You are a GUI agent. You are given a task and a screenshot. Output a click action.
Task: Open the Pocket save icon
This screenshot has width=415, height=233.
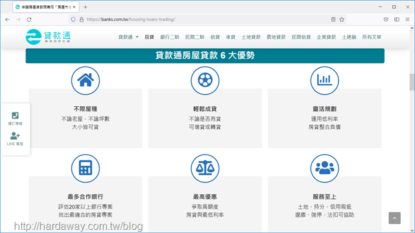click(386, 19)
